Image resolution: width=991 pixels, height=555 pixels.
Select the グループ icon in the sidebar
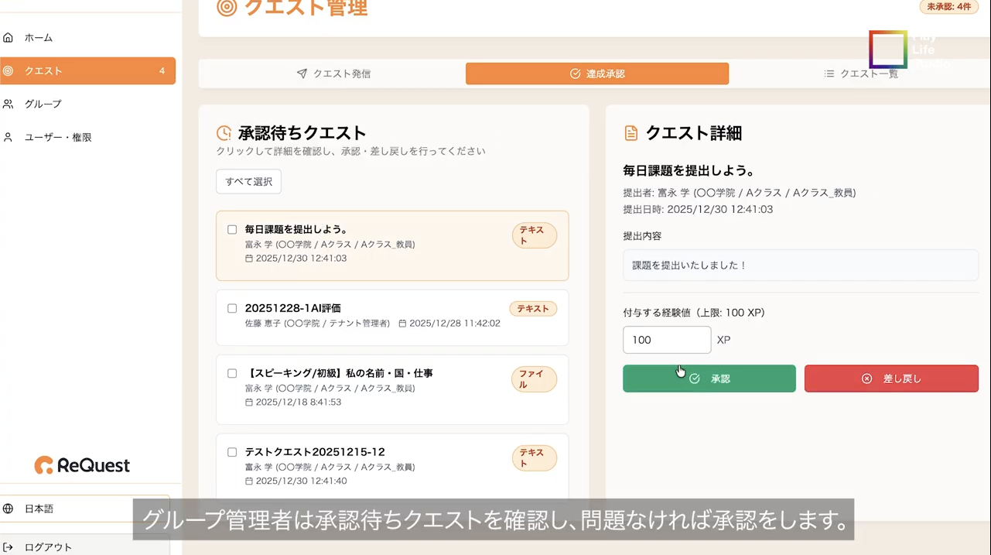pyautogui.click(x=8, y=103)
